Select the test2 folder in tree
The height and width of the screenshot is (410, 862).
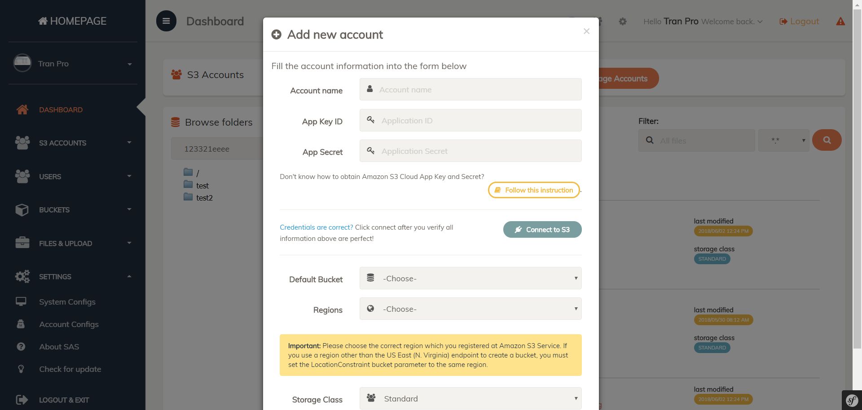click(x=204, y=198)
